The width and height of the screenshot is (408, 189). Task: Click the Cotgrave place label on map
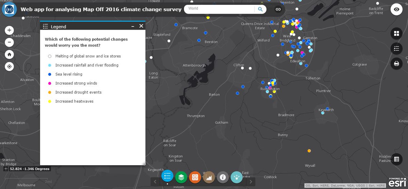pyautogui.click(x=359, y=64)
